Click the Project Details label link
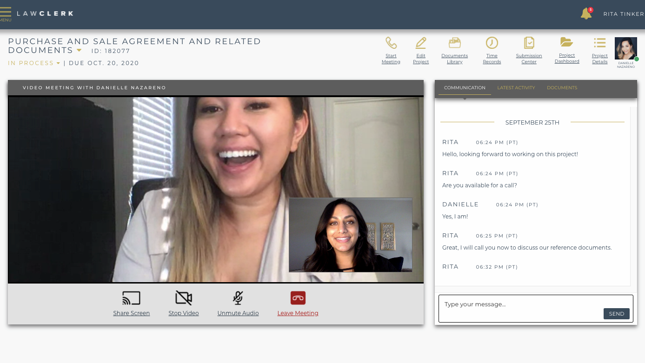 point(600,59)
